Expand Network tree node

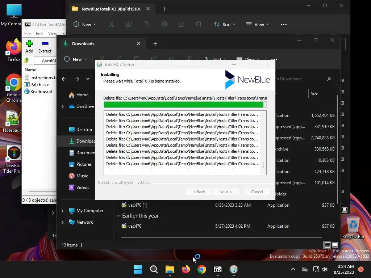tap(62, 222)
